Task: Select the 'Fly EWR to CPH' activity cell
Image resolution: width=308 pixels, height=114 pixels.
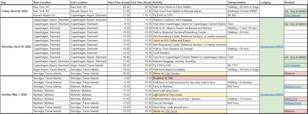Action: [189, 15]
